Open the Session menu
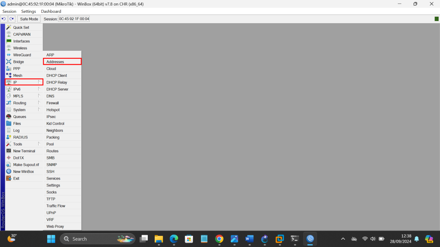 [9, 11]
